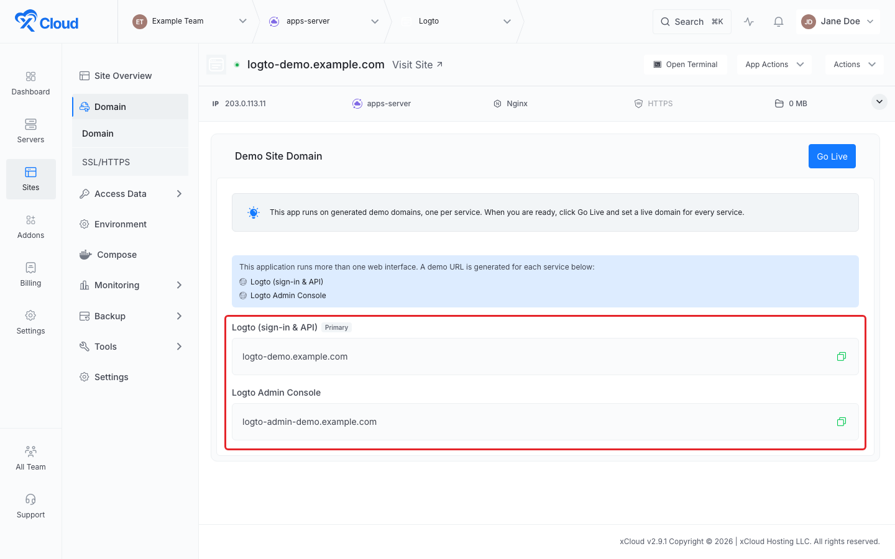
Task: Click the activity pulse icon in header
Action: (x=749, y=22)
